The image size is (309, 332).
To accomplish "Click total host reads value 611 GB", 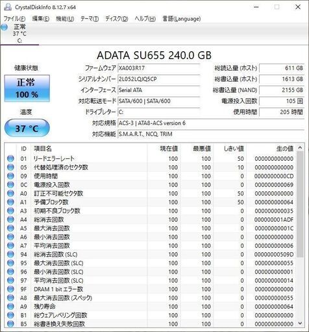I will coord(282,68).
